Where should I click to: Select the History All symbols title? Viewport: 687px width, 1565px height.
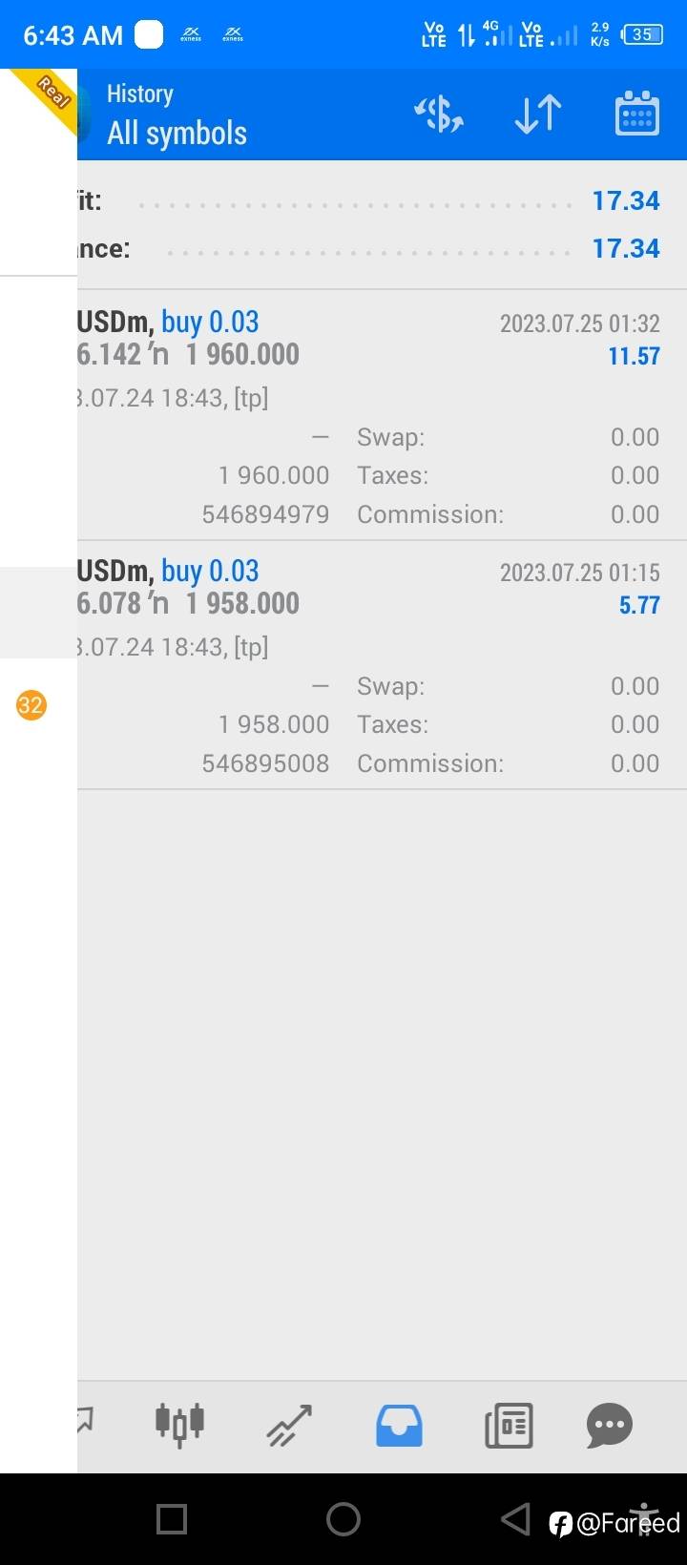click(177, 115)
